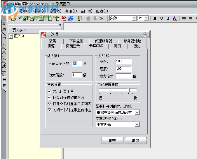197x159 pixels.
Task: Click the align left icon
Action: pyautogui.click(x=184, y=18)
